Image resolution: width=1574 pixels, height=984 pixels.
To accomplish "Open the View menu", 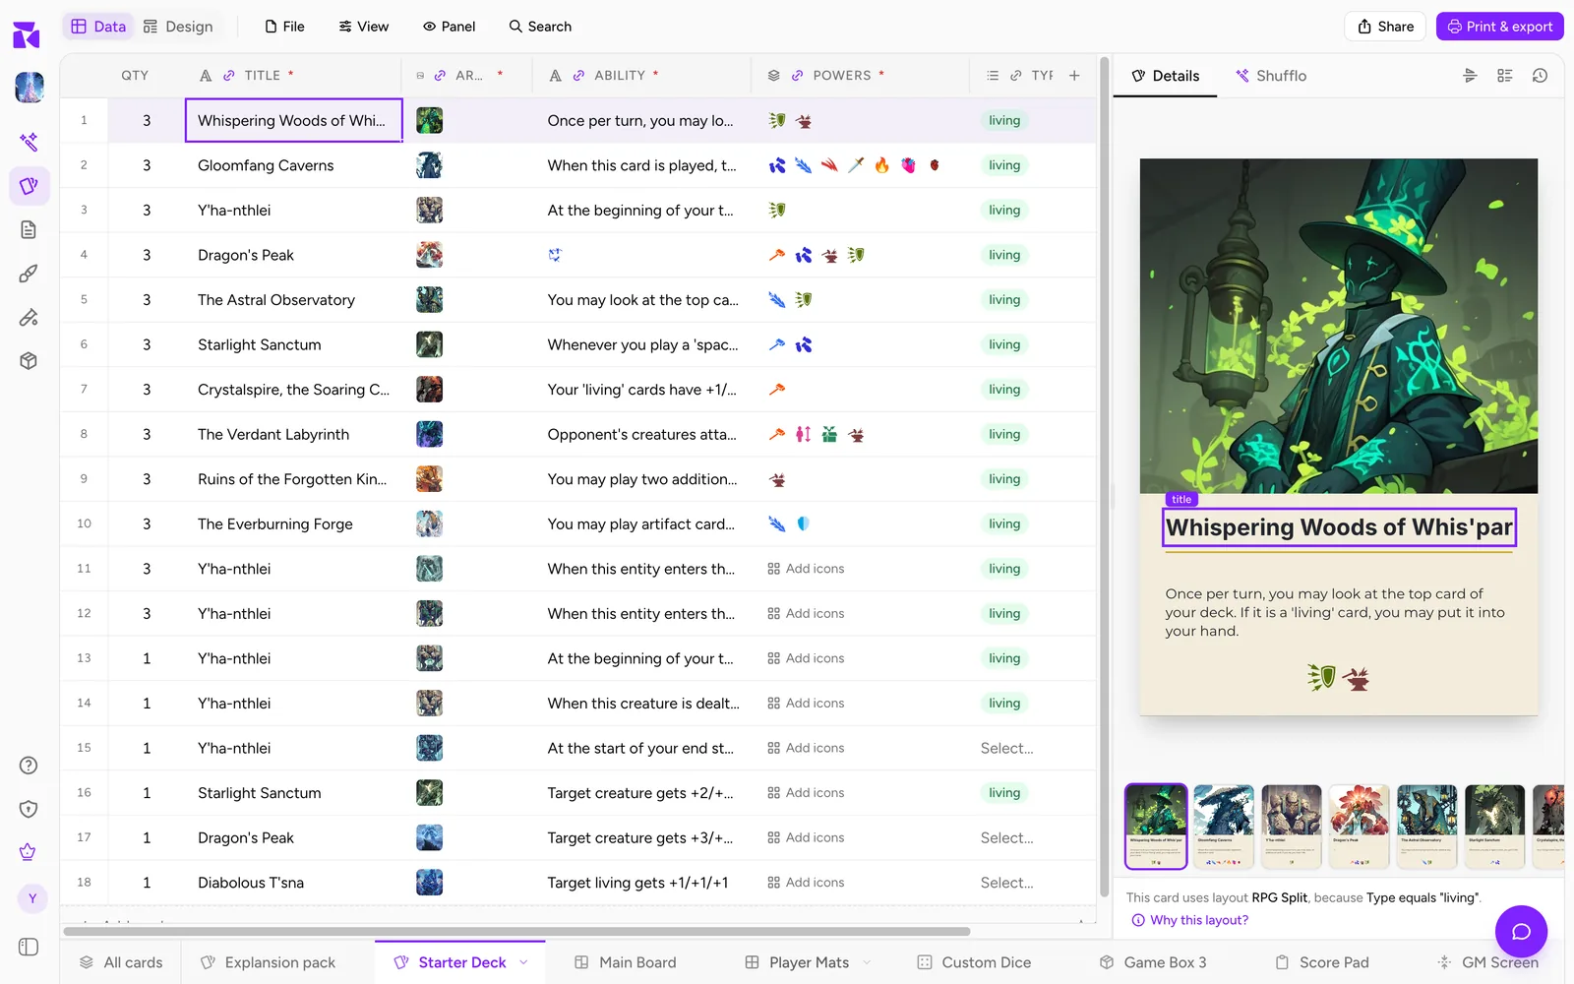I will click(364, 27).
